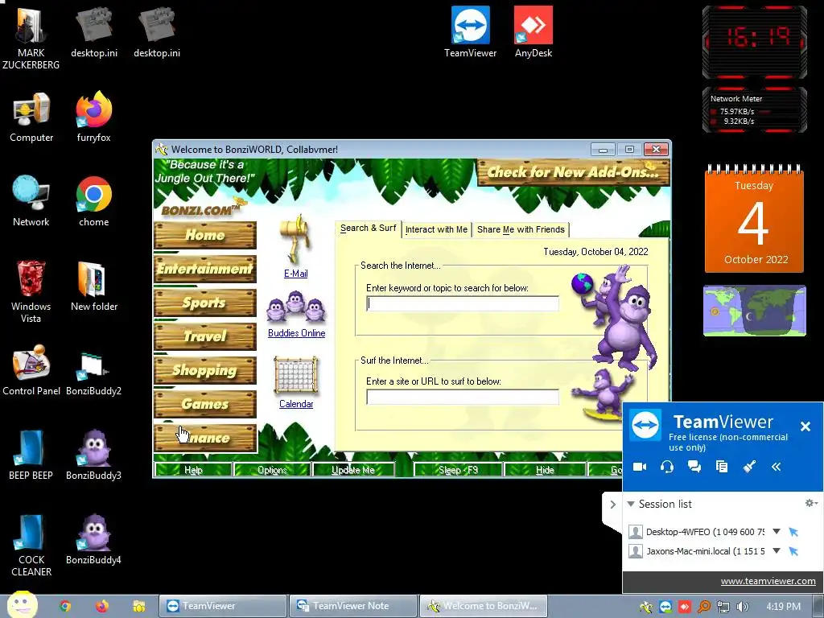Open the TeamViewer chat icon
The image size is (824, 618).
tap(694, 467)
